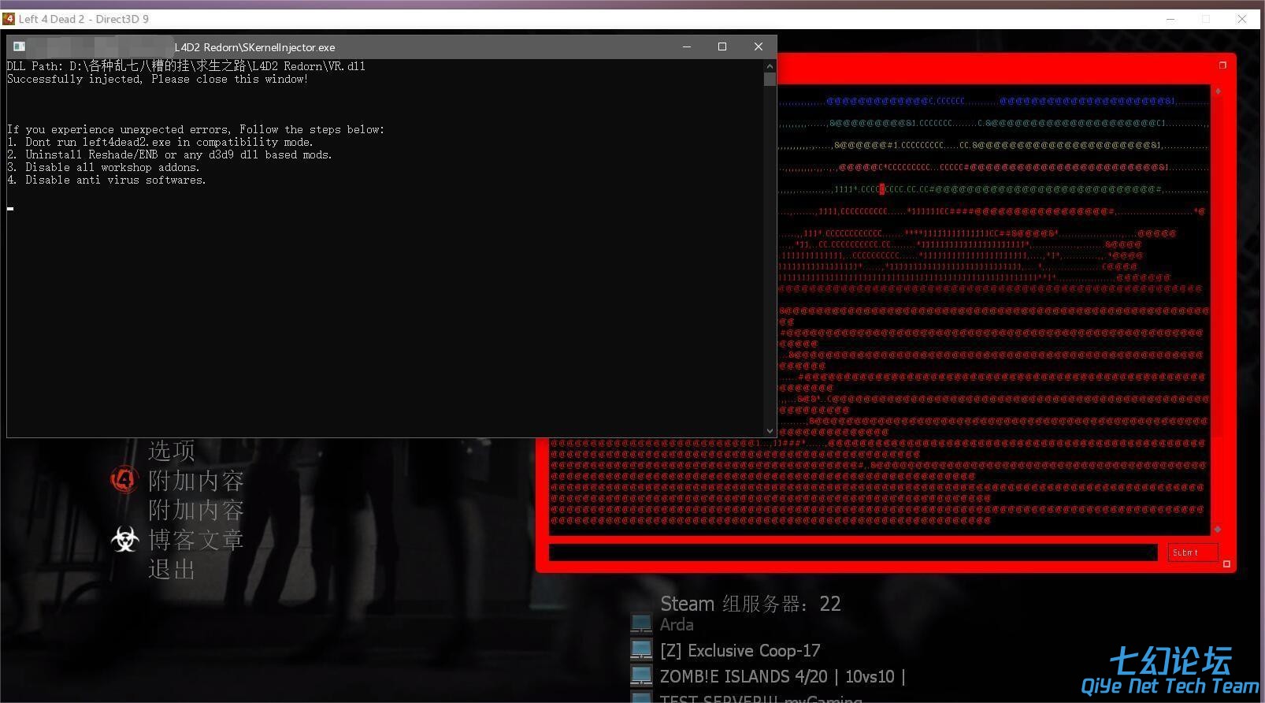This screenshot has width=1265, height=703.
Task: Click the computer icon beside [Z] Exclusive Coop-17
Action: 641,649
